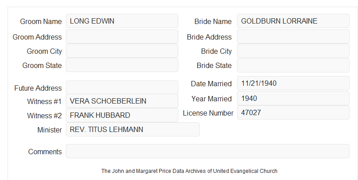Focus the empty Groom Address field
Screen dimensions: 358x180
coord(122,36)
